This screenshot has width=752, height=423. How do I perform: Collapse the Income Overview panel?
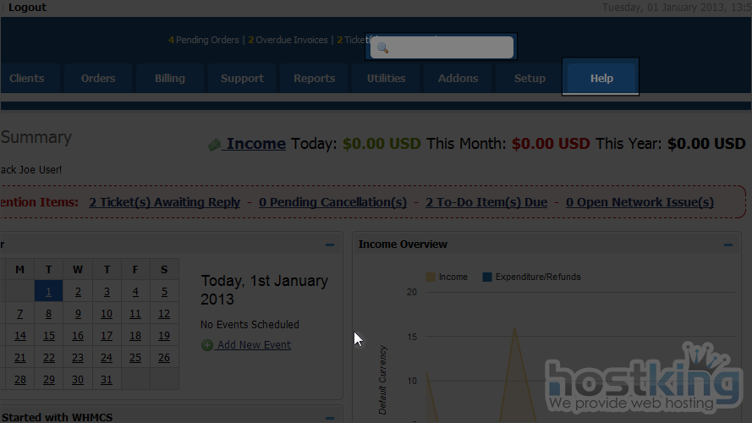(x=727, y=245)
